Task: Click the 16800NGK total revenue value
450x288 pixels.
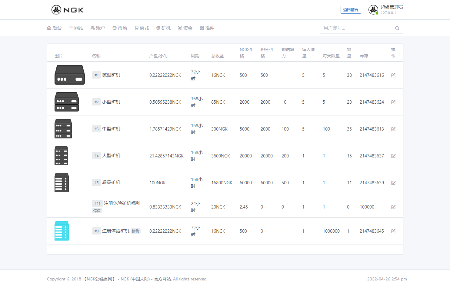Action: (222, 183)
